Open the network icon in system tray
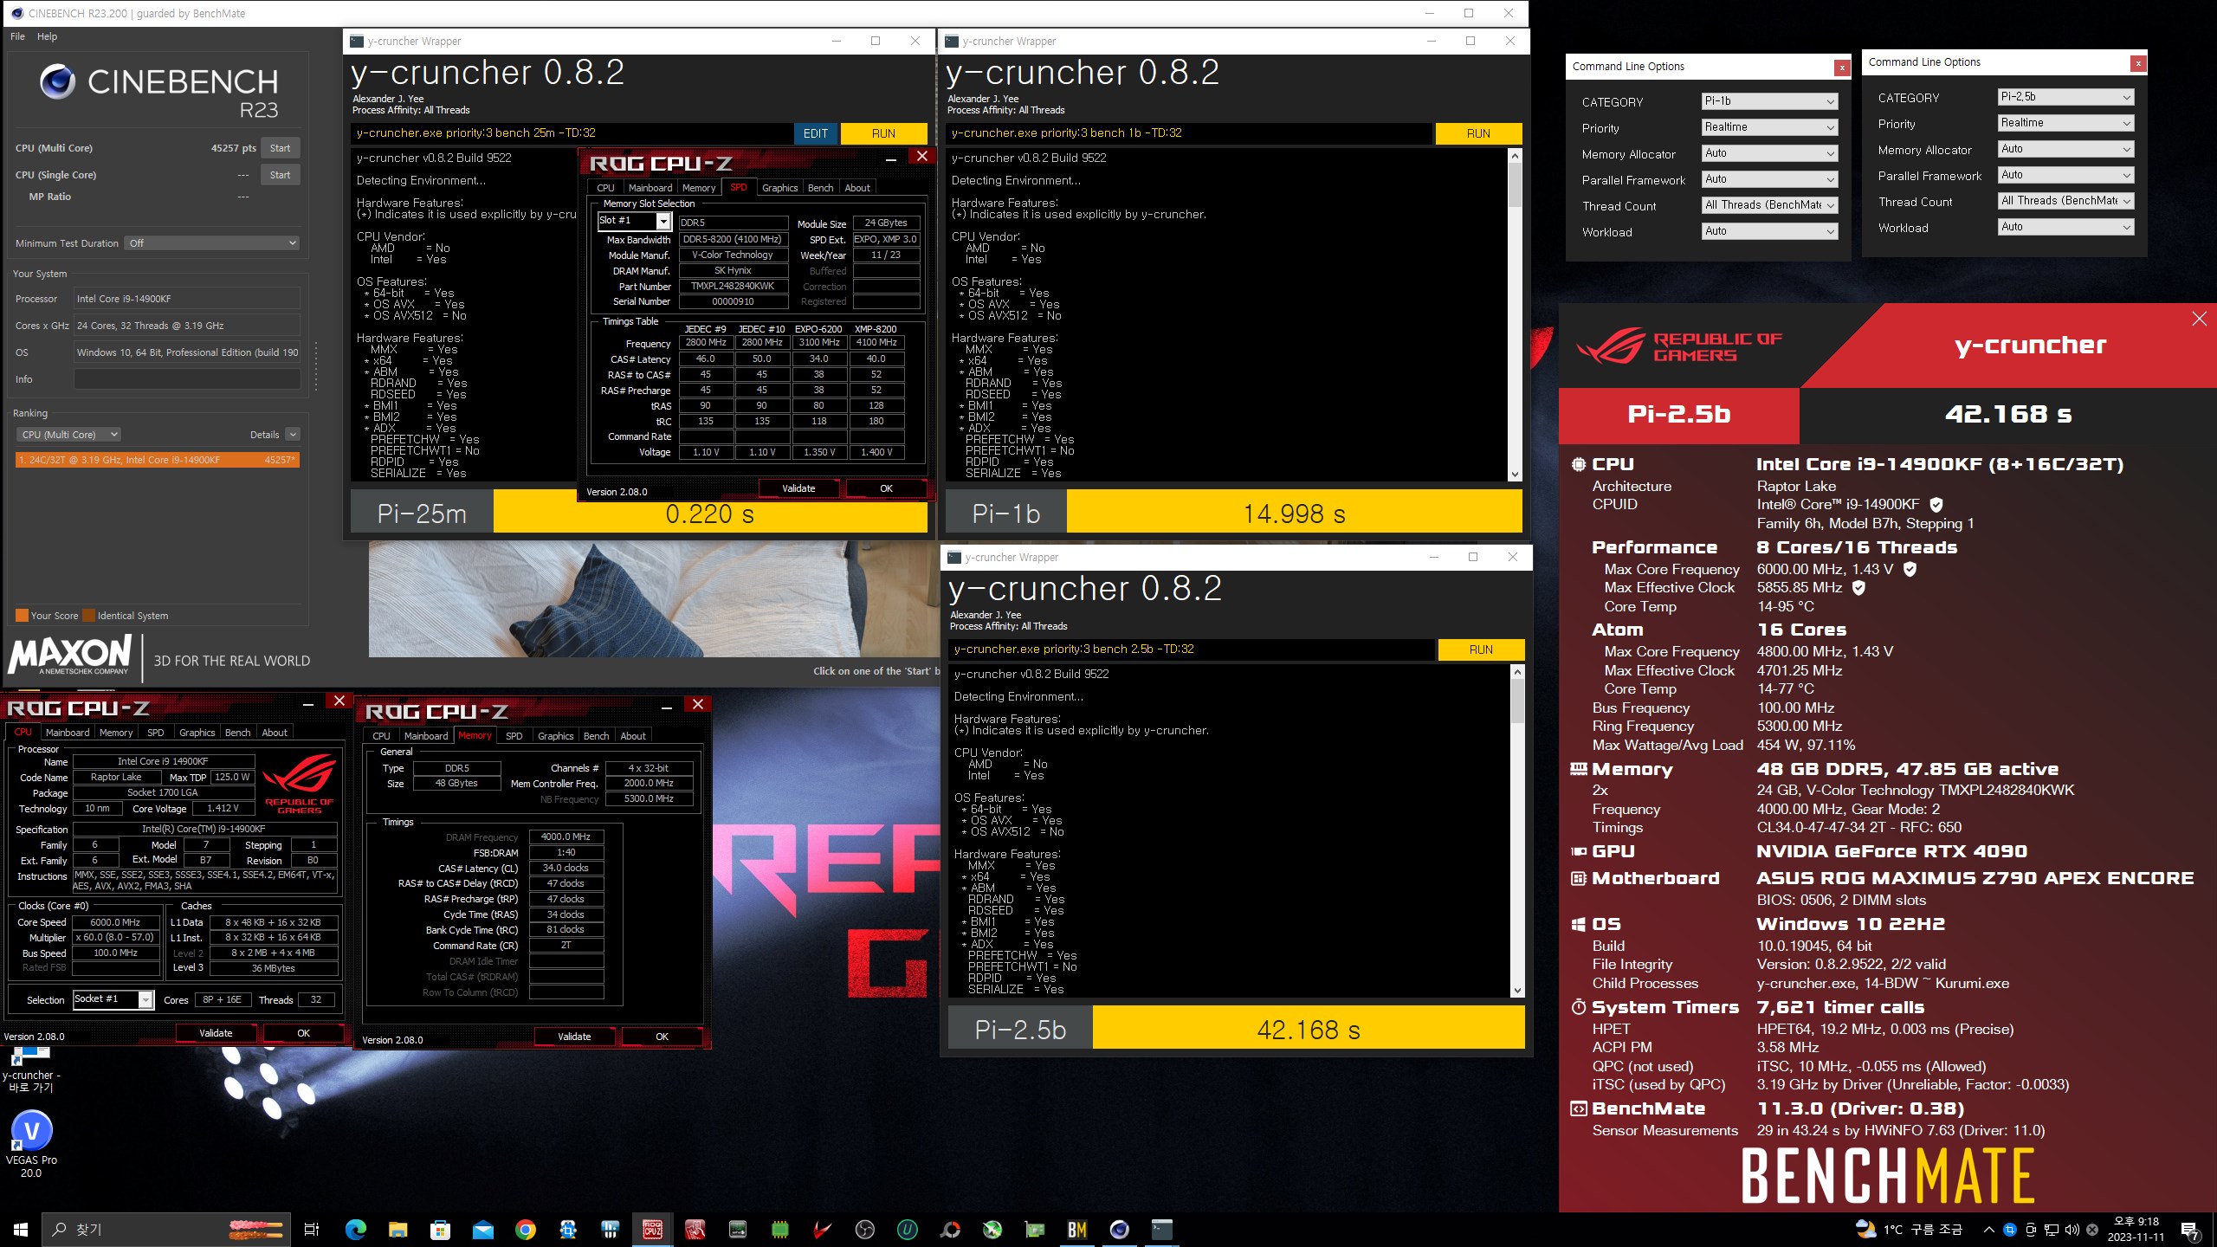 tap(2051, 1230)
